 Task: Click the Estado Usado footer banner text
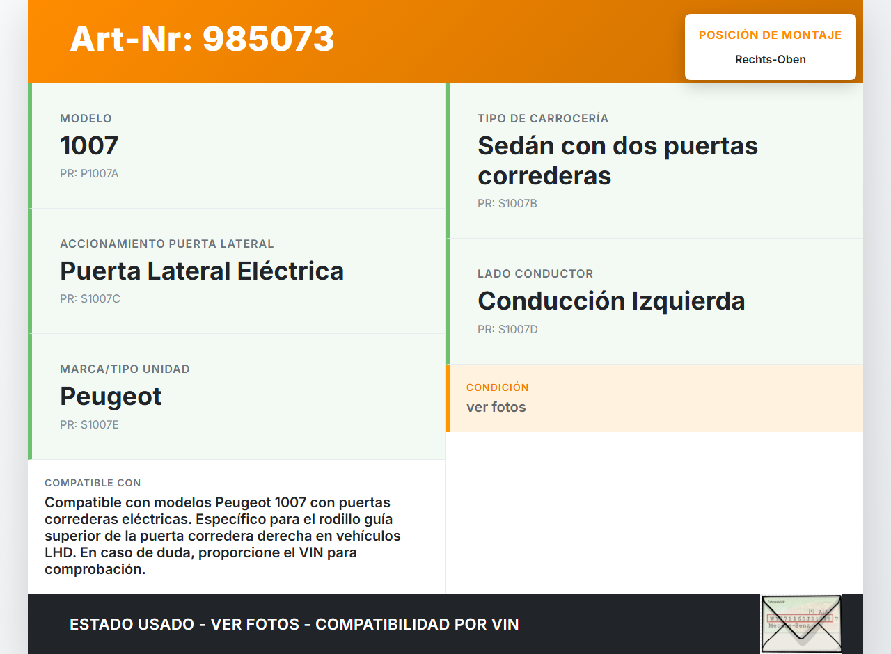pos(294,625)
